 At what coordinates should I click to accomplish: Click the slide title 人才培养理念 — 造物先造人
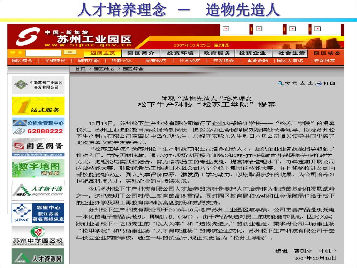[178, 10]
